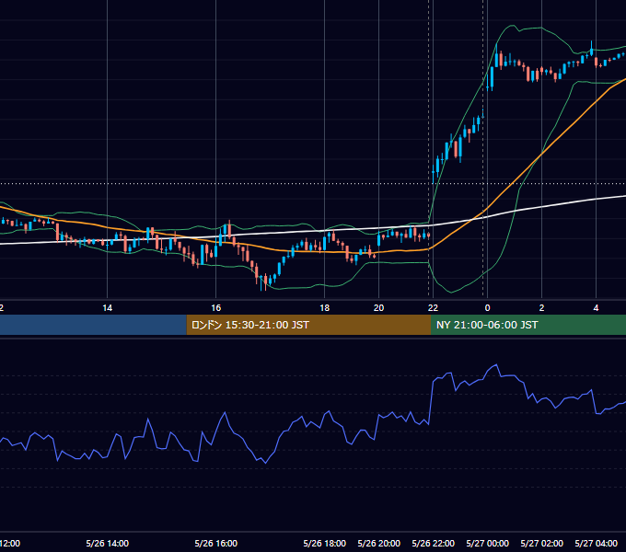Viewport: 626px width, 552px height.
Task: Click the upper time axis label 20
Action: [x=379, y=308]
